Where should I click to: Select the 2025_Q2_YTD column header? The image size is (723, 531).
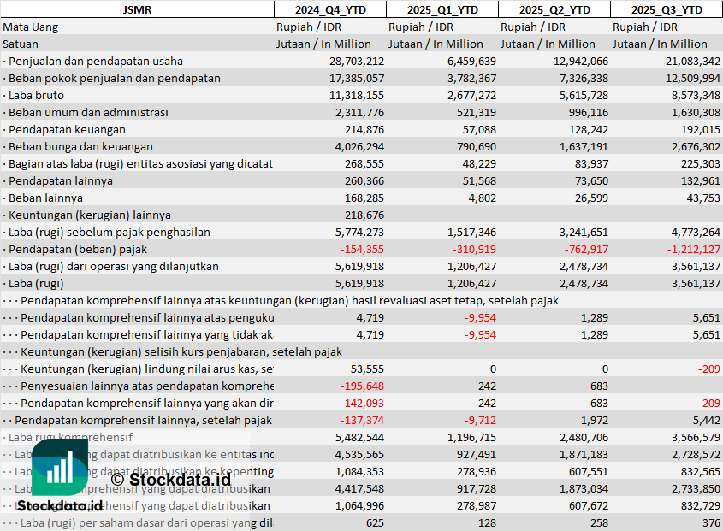pos(554,9)
